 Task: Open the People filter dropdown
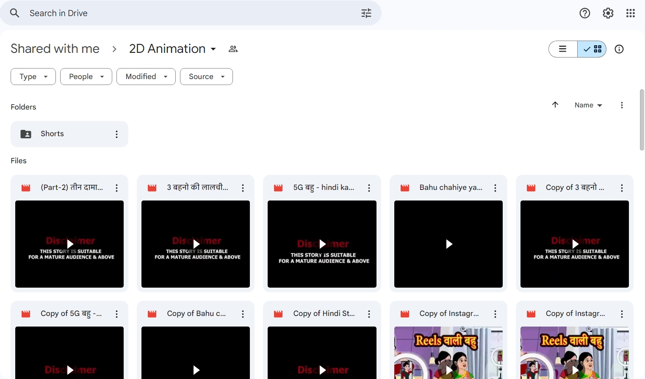[86, 77]
